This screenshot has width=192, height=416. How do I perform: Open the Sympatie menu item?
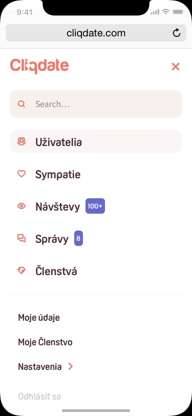click(58, 175)
